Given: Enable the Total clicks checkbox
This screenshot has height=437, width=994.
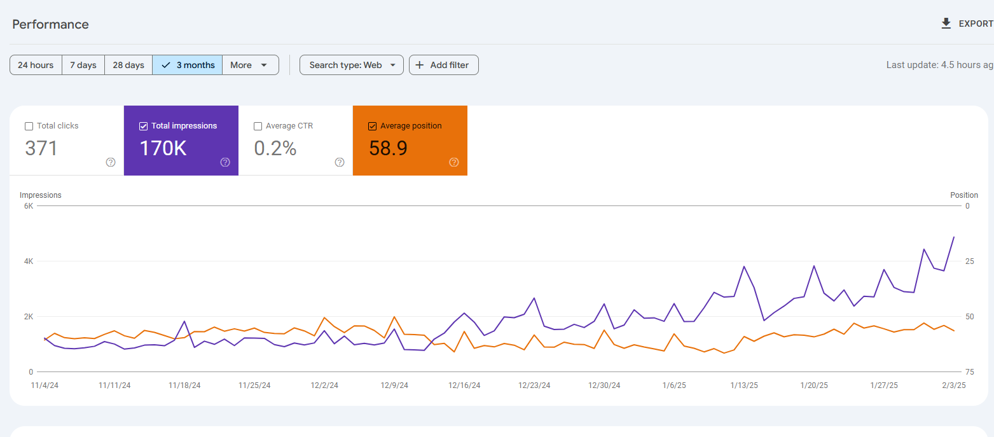Looking at the screenshot, I should [29, 126].
